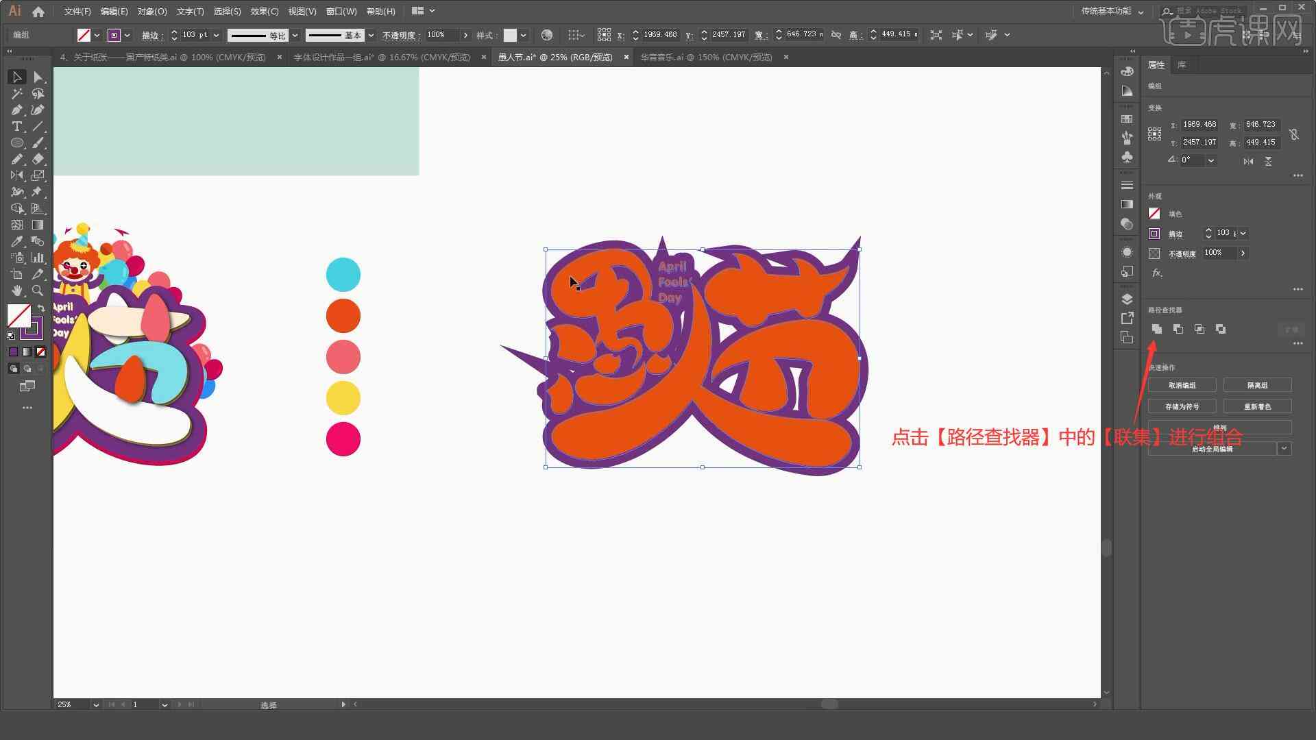Reset default fill and stroke

point(11,336)
